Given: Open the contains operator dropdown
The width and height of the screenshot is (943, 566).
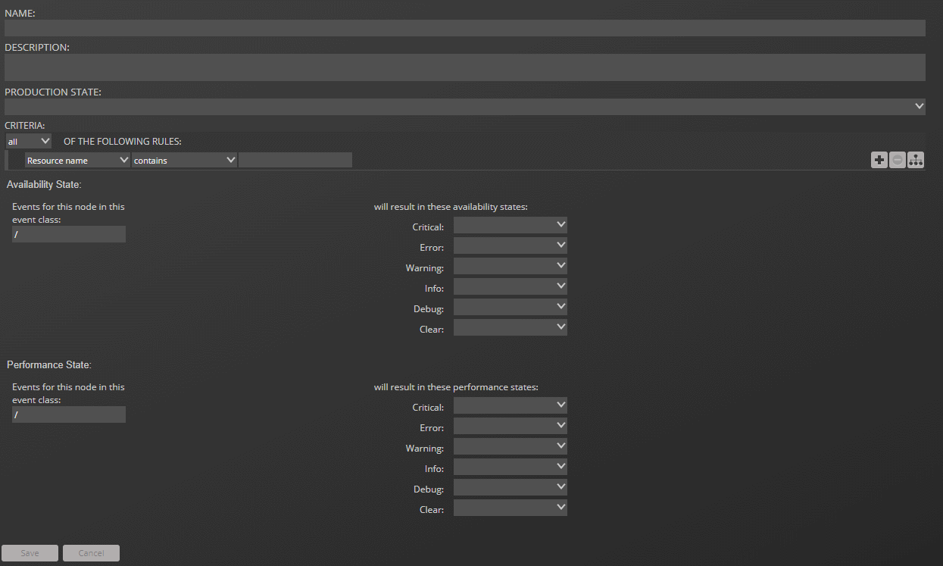Looking at the screenshot, I should 185,160.
